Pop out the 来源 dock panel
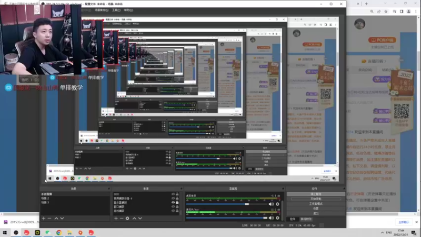Screen dimensions: 421x237 point(182,189)
